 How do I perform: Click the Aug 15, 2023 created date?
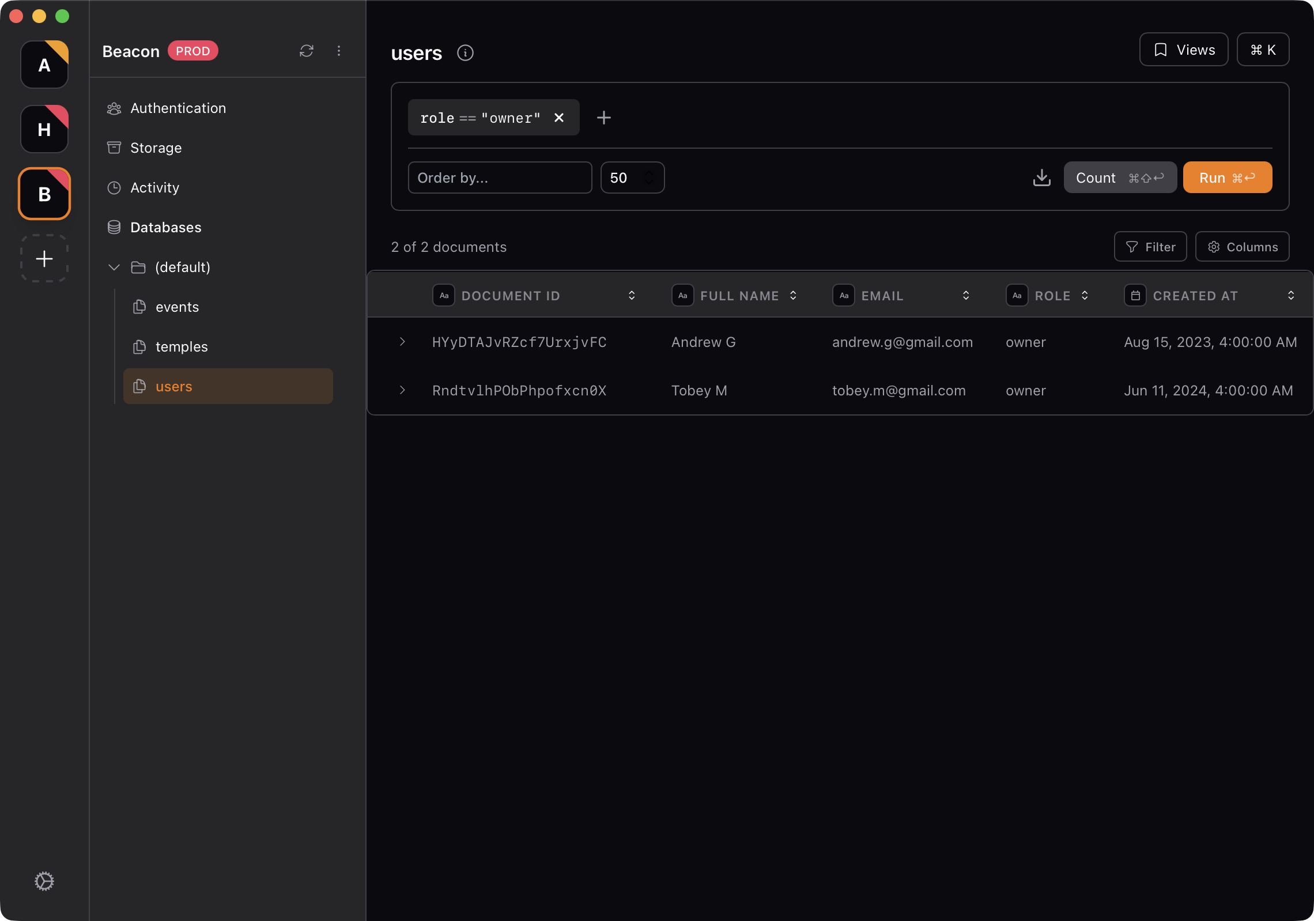(x=1210, y=342)
